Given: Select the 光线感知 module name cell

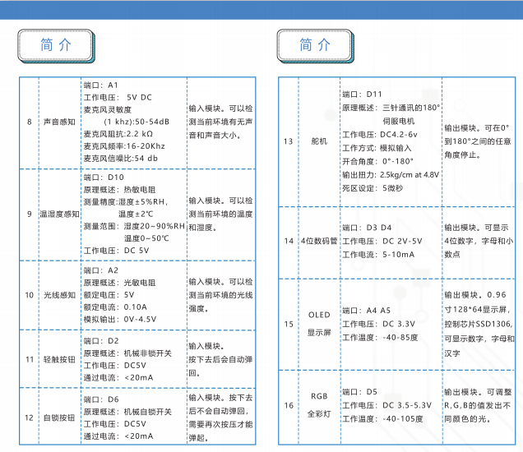Looking at the screenshot, I should tap(59, 295).
